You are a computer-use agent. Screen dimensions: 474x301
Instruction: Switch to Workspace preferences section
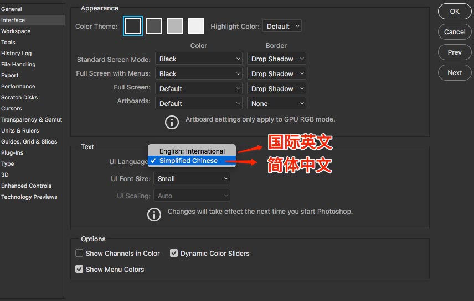pyautogui.click(x=16, y=31)
